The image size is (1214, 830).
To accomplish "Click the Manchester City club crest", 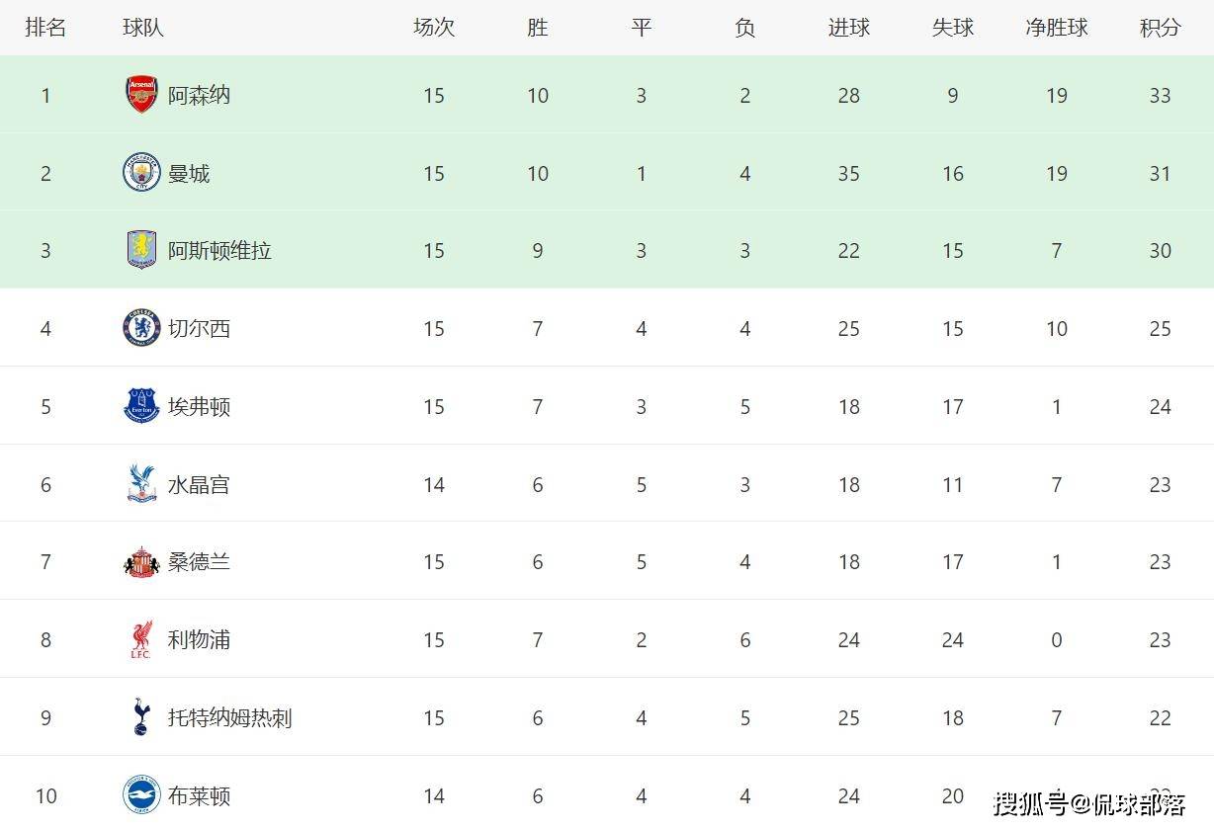I will point(141,173).
